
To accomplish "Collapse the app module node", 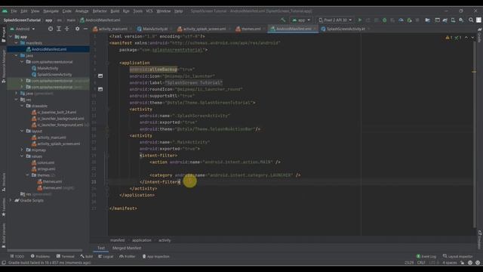I will pos(11,37).
